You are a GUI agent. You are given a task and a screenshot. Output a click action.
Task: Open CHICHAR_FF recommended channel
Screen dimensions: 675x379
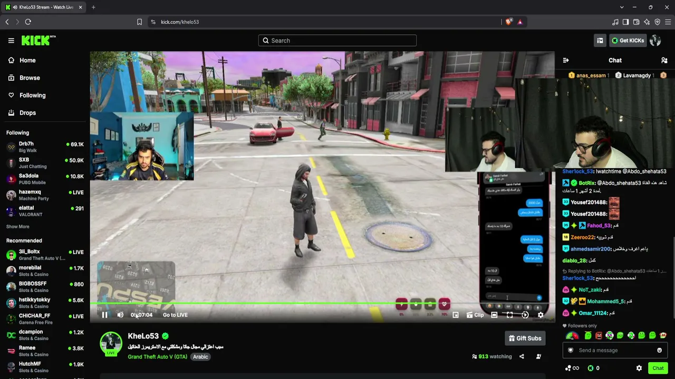tap(45, 319)
